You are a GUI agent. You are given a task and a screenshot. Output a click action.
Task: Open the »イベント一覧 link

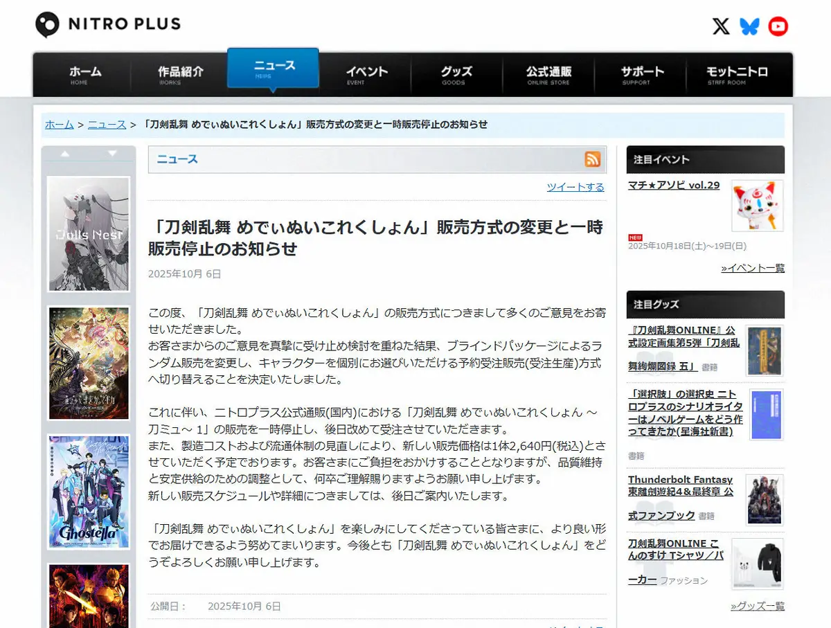pyautogui.click(x=753, y=268)
